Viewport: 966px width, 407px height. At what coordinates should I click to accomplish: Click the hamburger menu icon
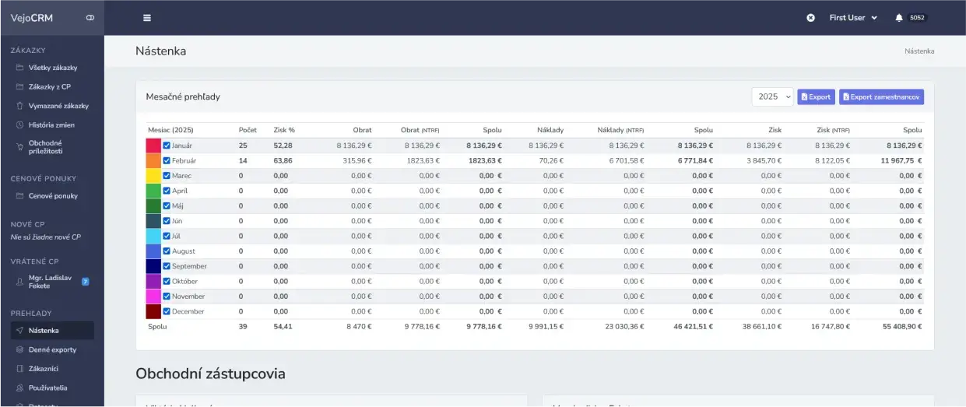click(147, 18)
